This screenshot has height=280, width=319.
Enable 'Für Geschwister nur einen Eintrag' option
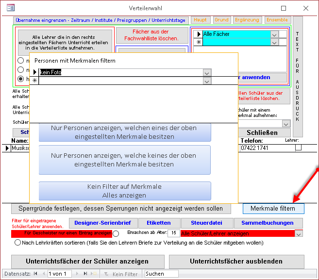[x=116, y=233]
